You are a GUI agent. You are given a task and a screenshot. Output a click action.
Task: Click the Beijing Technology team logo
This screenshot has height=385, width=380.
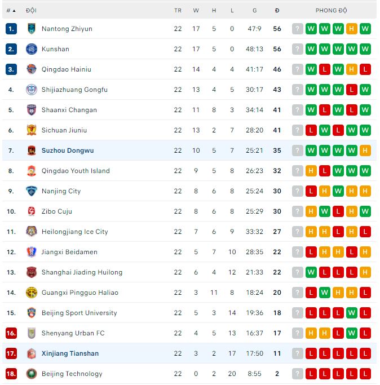tap(32, 374)
